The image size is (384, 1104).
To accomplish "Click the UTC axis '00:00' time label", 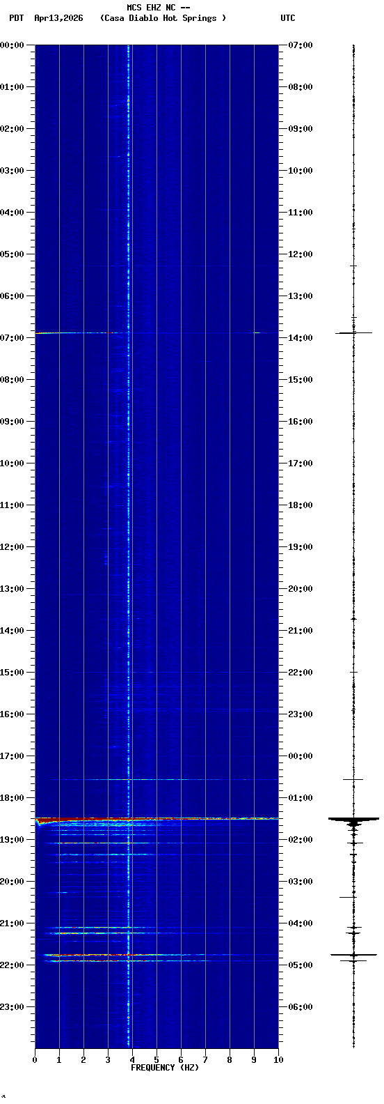I will (301, 756).
